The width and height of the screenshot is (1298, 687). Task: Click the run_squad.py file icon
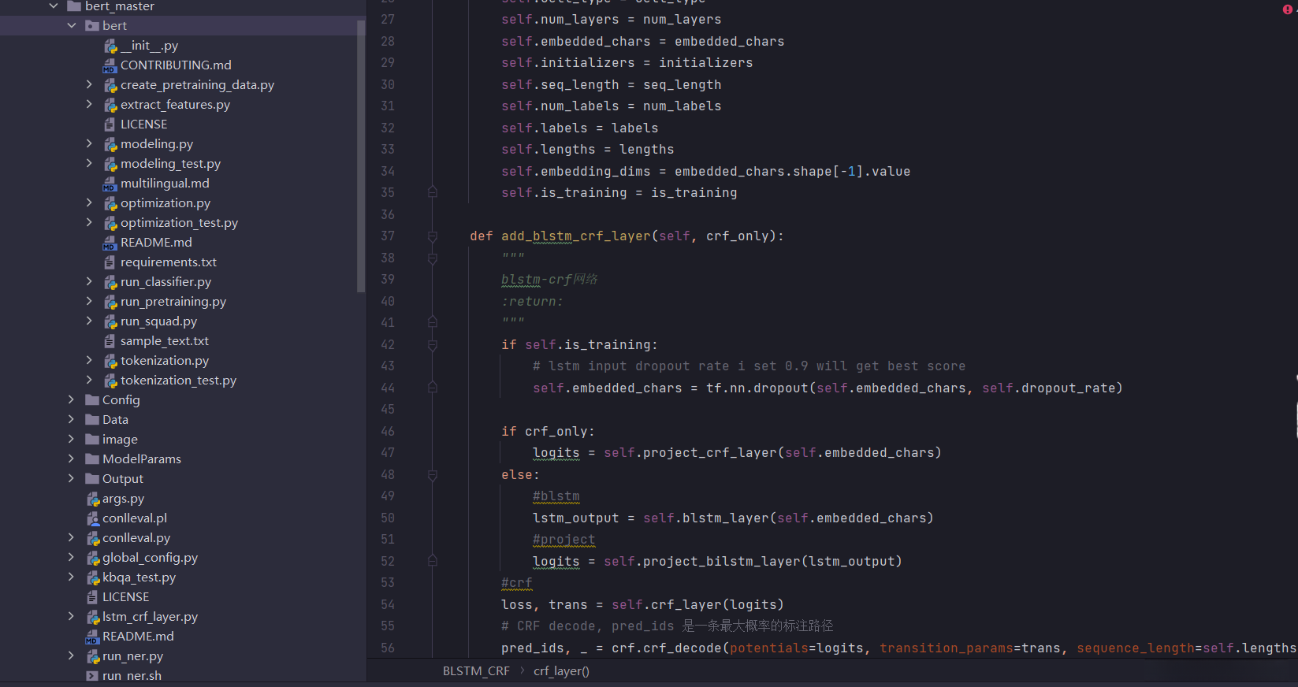click(110, 321)
